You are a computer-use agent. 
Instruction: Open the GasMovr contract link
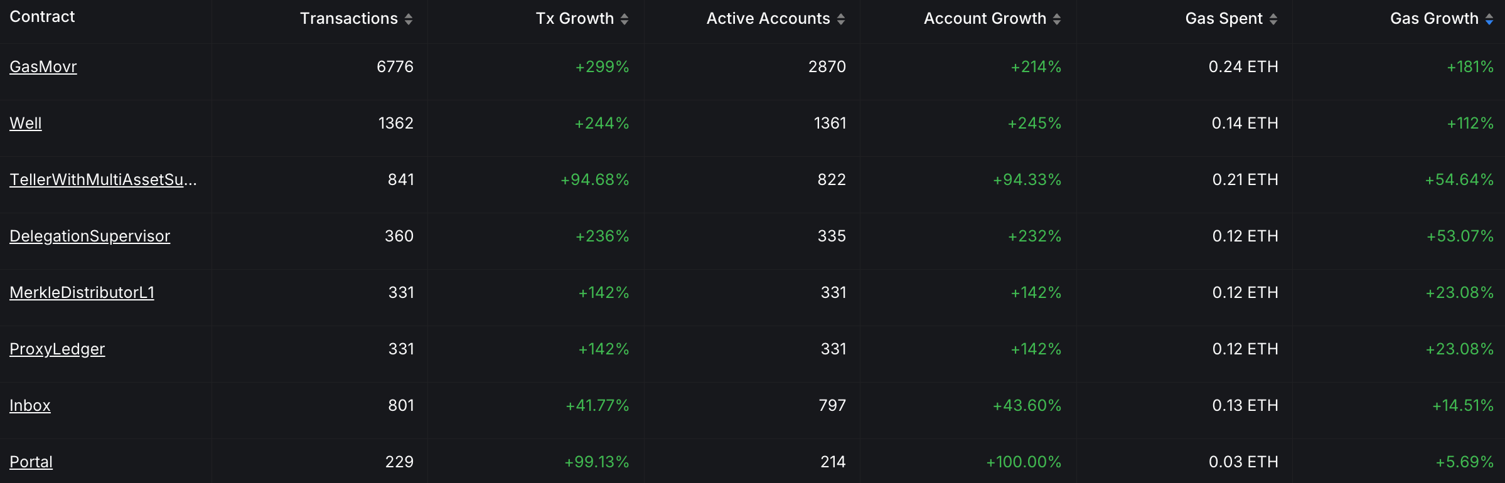point(43,66)
